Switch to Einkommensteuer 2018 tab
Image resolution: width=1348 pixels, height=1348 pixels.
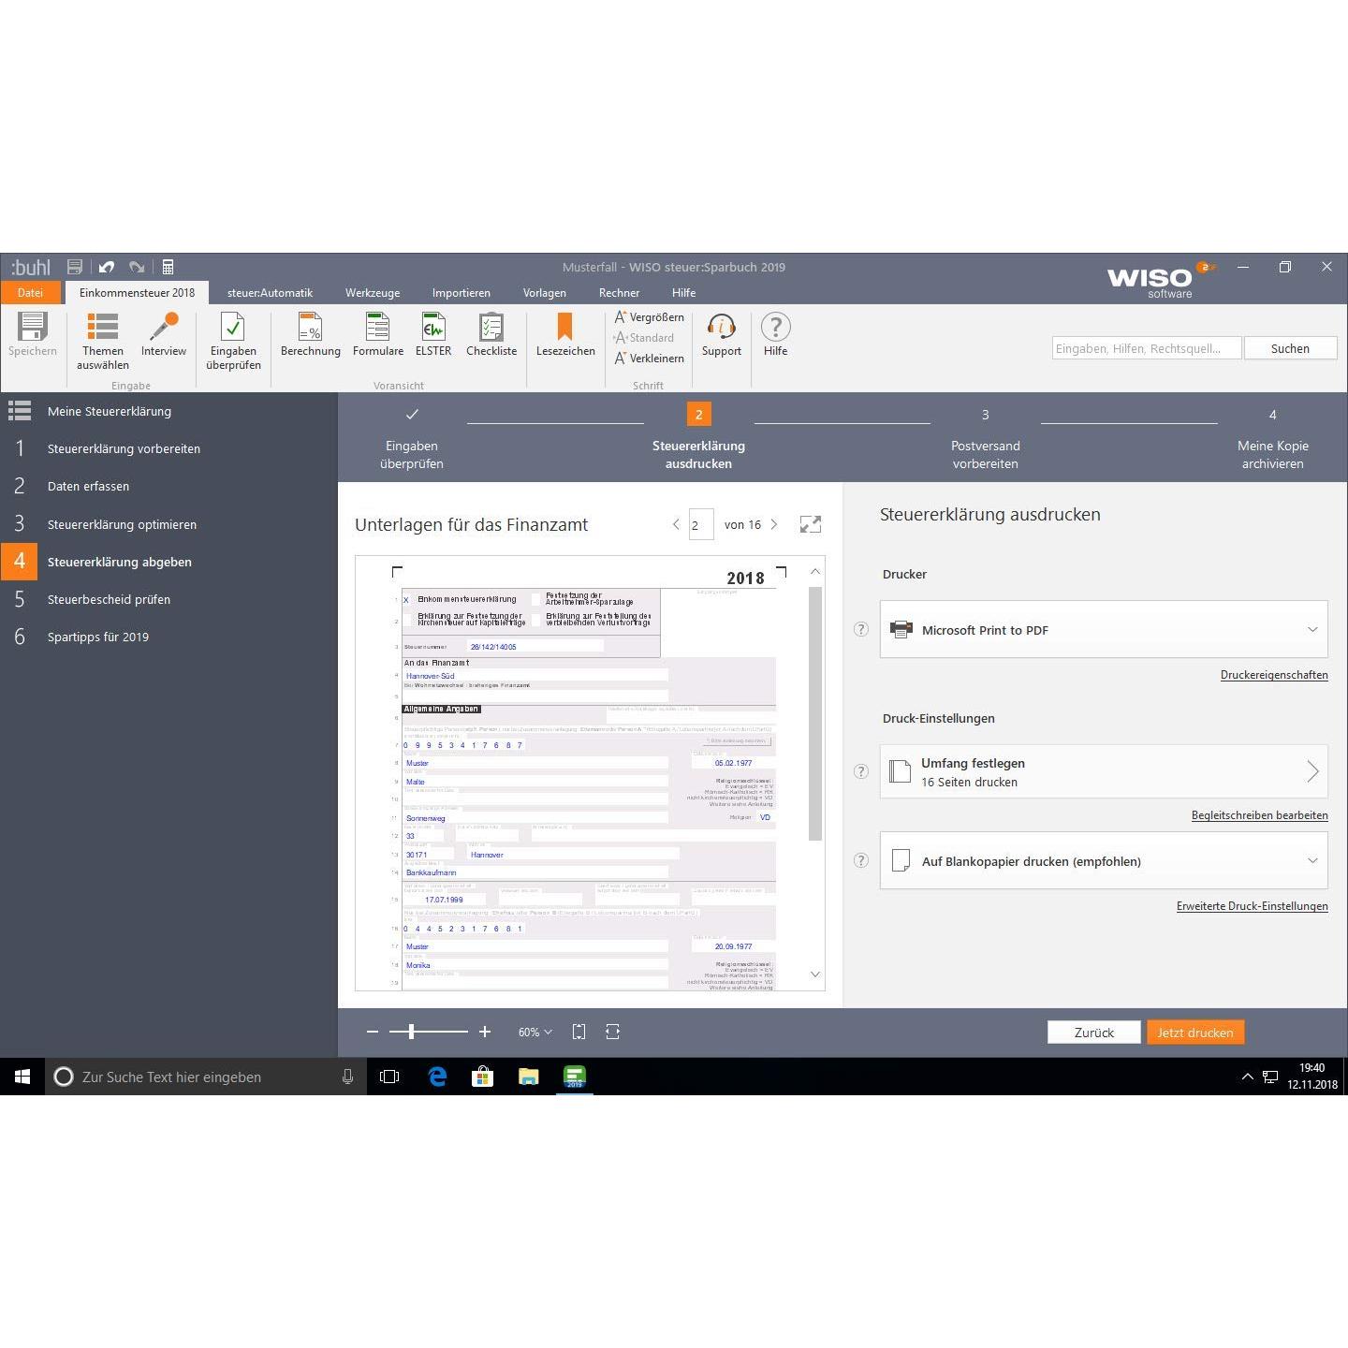137,293
